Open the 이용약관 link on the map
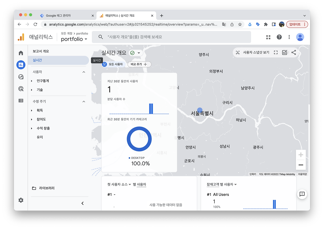Screen dimensions: 324x229 pyautogui.click(x=302, y=174)
